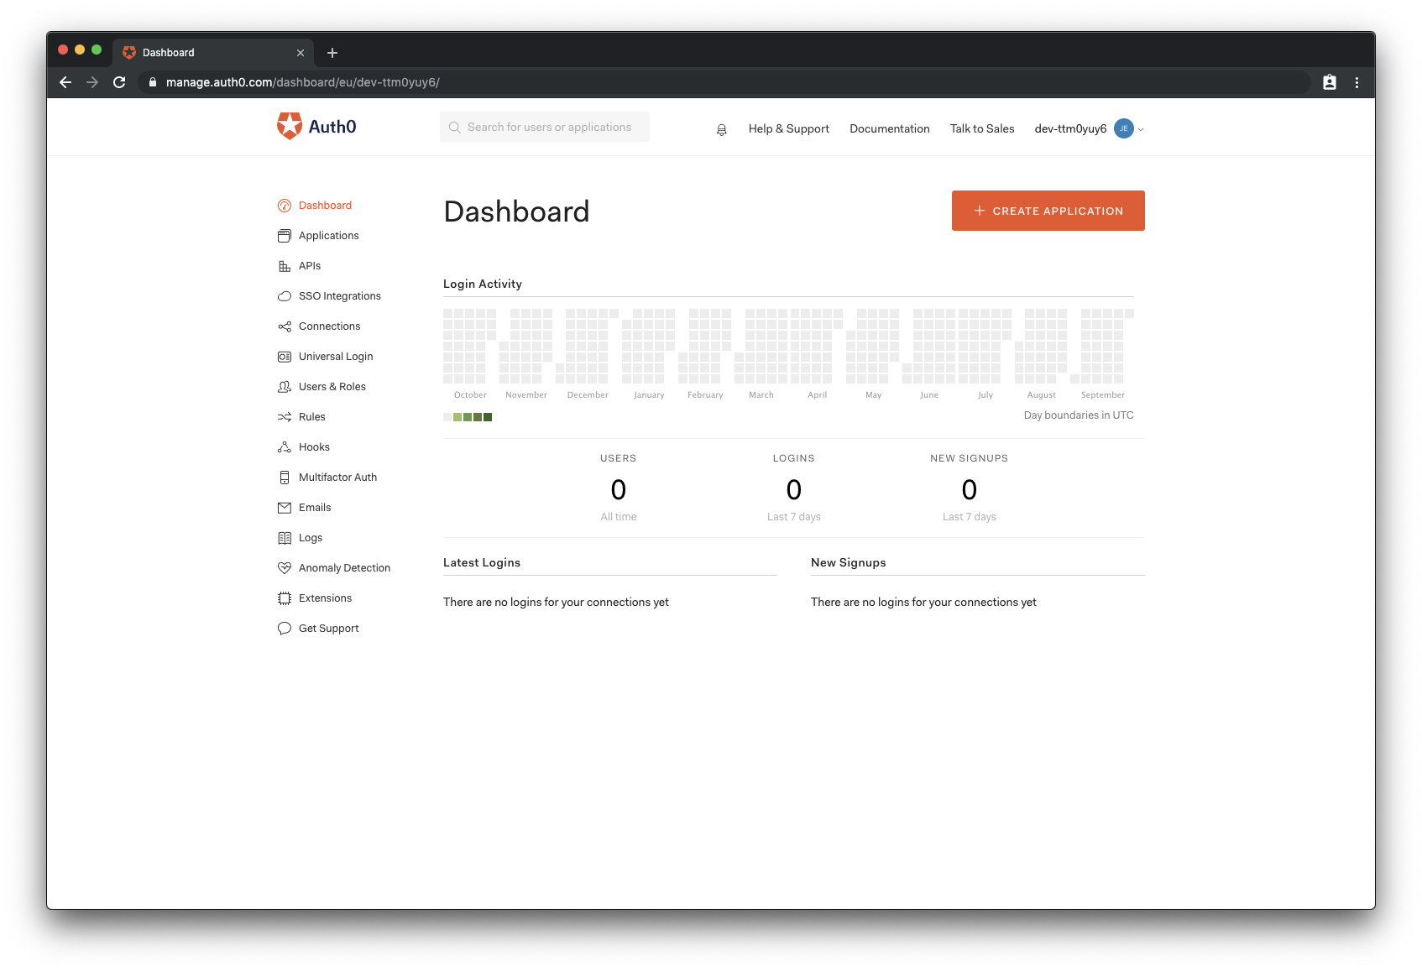This screenshot has height=971, width=1422.
Task: Open the Documentation menu item
Action: coord(889,128)
